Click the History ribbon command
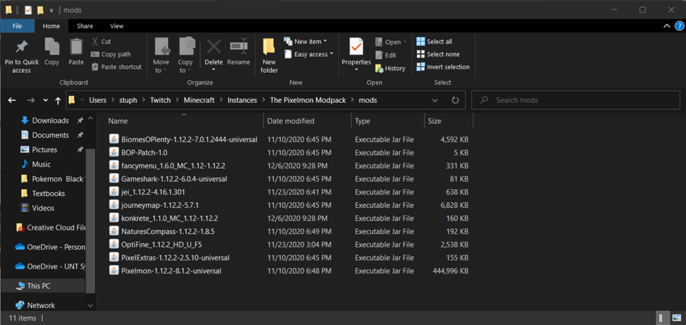The height and width of the screenshot is (325, 686). pos(390,69)
